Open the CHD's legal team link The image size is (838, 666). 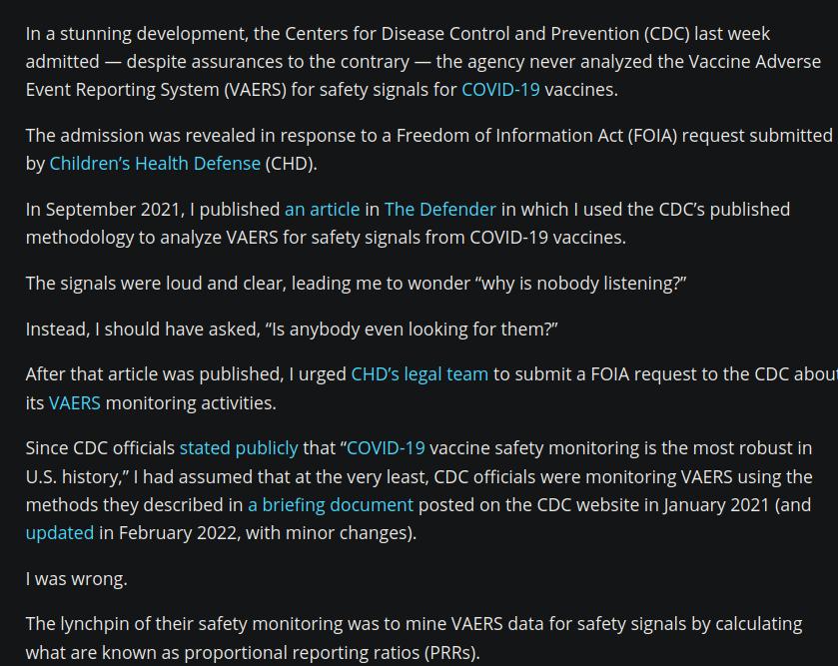(419, 373)
